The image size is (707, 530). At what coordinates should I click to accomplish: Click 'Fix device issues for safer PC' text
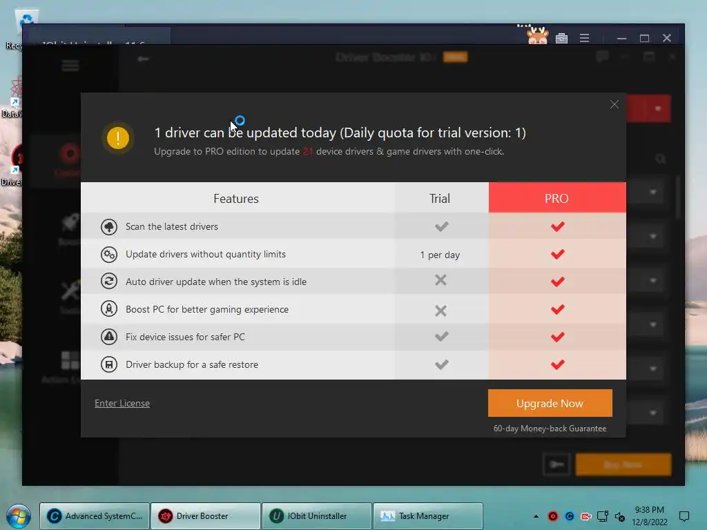pyautogui.click(x=185, y=337)
